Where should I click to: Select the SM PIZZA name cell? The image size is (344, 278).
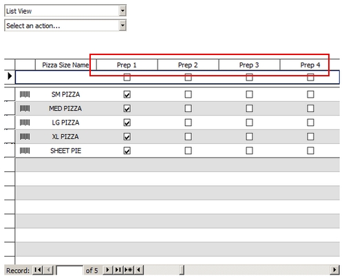65,94
